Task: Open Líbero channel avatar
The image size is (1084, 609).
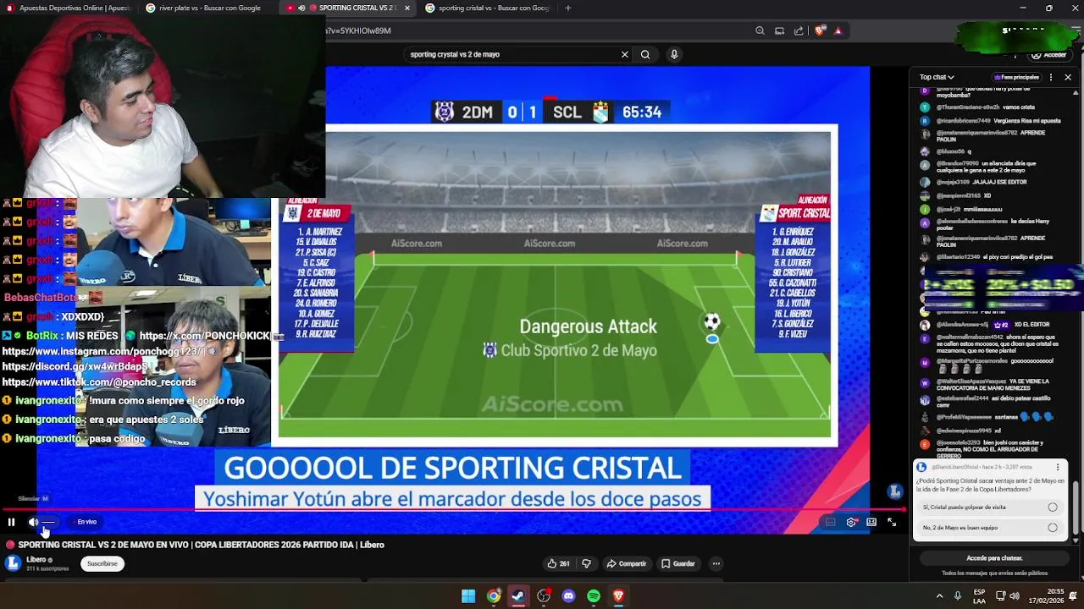Action: click(13, 563)
